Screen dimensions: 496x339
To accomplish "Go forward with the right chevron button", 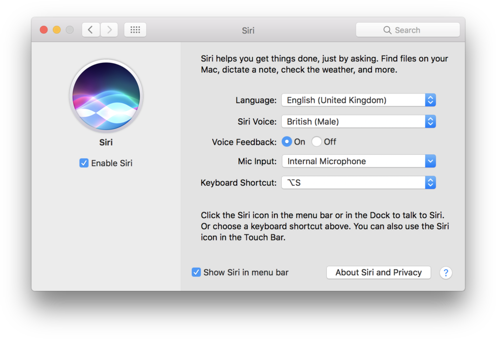I will [109, 30].
